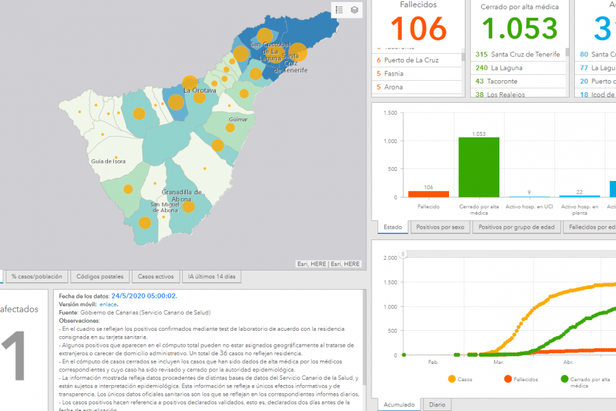Select Fasnia row in Fallecidos list
This screenshot has width=616, height=411.
coord(417,74)
